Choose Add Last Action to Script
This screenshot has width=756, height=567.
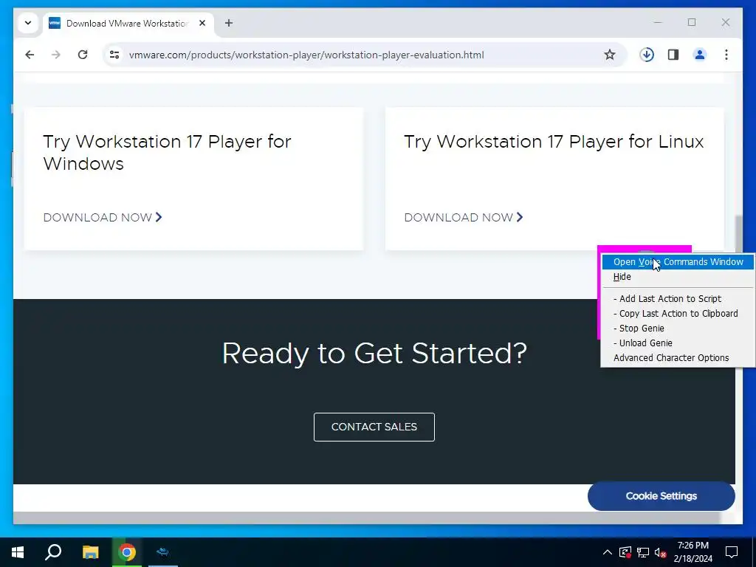coord(678,299)
